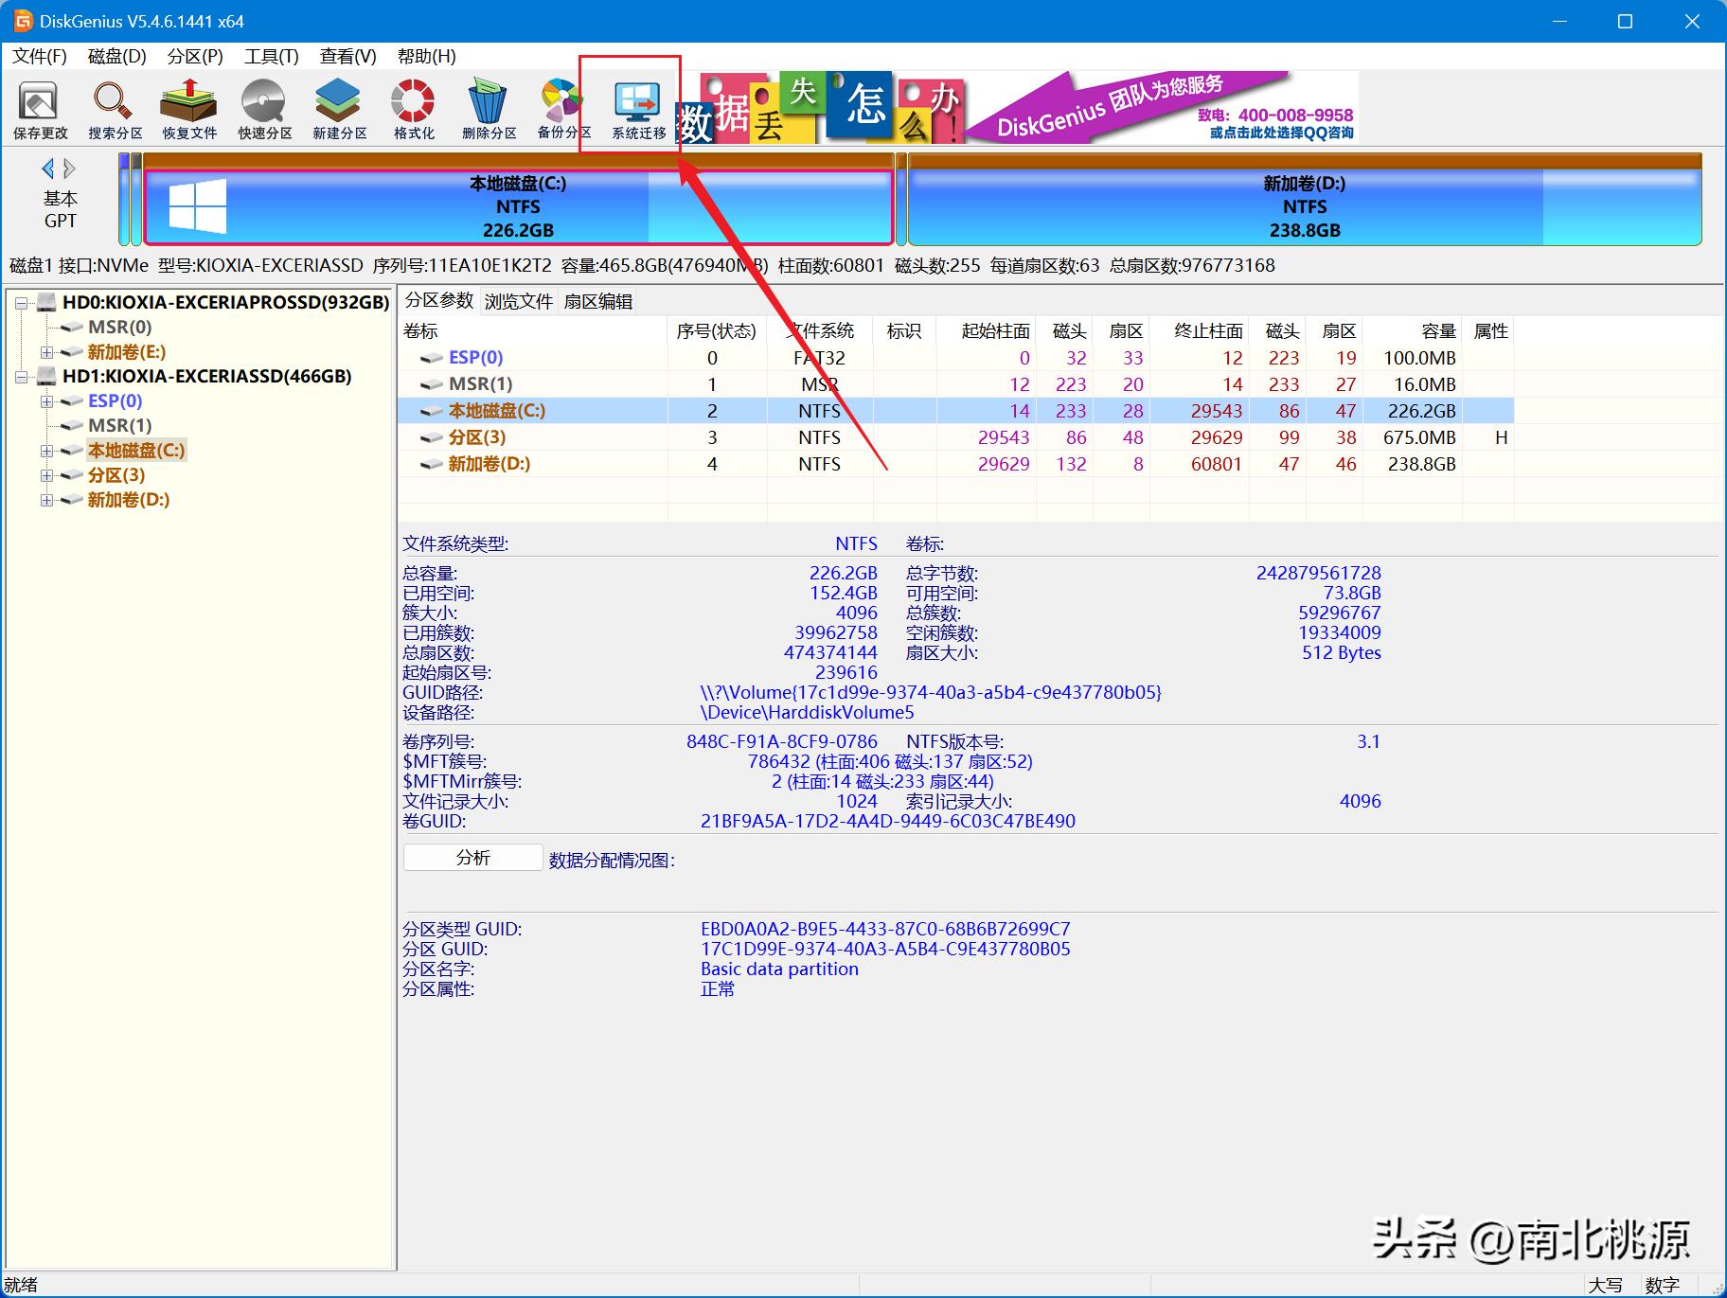Launch 快速分区 (Quick Partition) from toolbar
Image resolution: width=1727 pixels, height=1298 pixels.
point(264,107)
